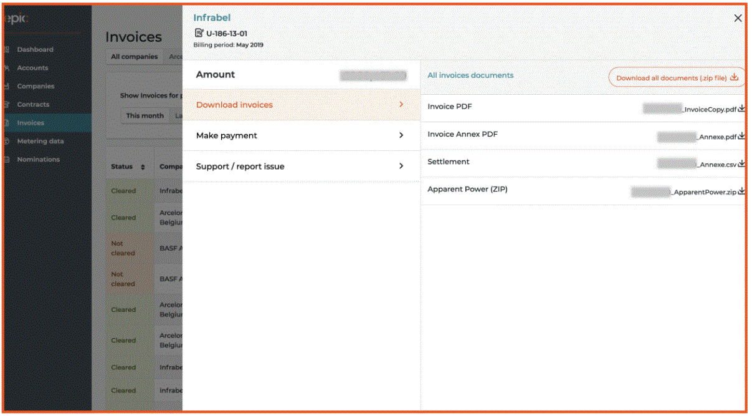This screenshot has width=752, height=416.
Task: Open the Make payment section
Action: pyautogui.click(x=302, y=135)
